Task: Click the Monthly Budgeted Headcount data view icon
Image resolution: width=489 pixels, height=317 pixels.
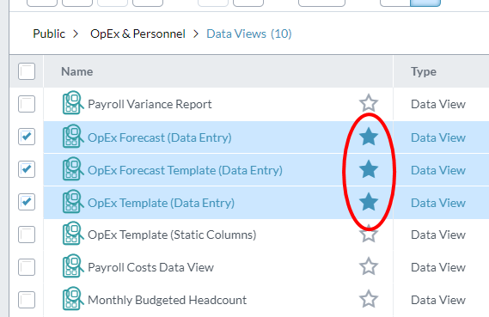Action: coord(73,299)
